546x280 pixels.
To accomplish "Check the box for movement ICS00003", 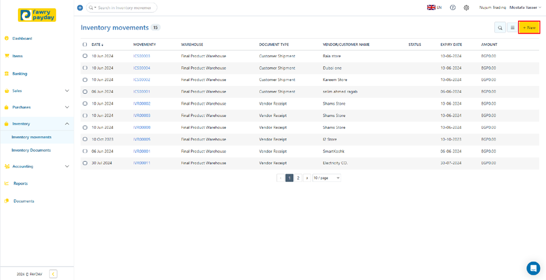I will coord(85,56).
